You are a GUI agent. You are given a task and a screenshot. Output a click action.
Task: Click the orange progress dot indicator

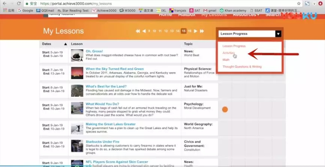click(x=225, y=110)
